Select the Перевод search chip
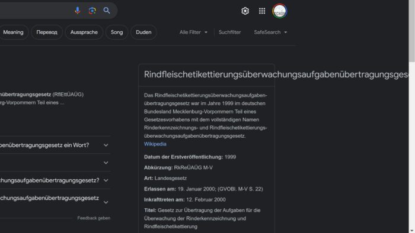Viewport: 415px width, 233px height. [47, 32]
